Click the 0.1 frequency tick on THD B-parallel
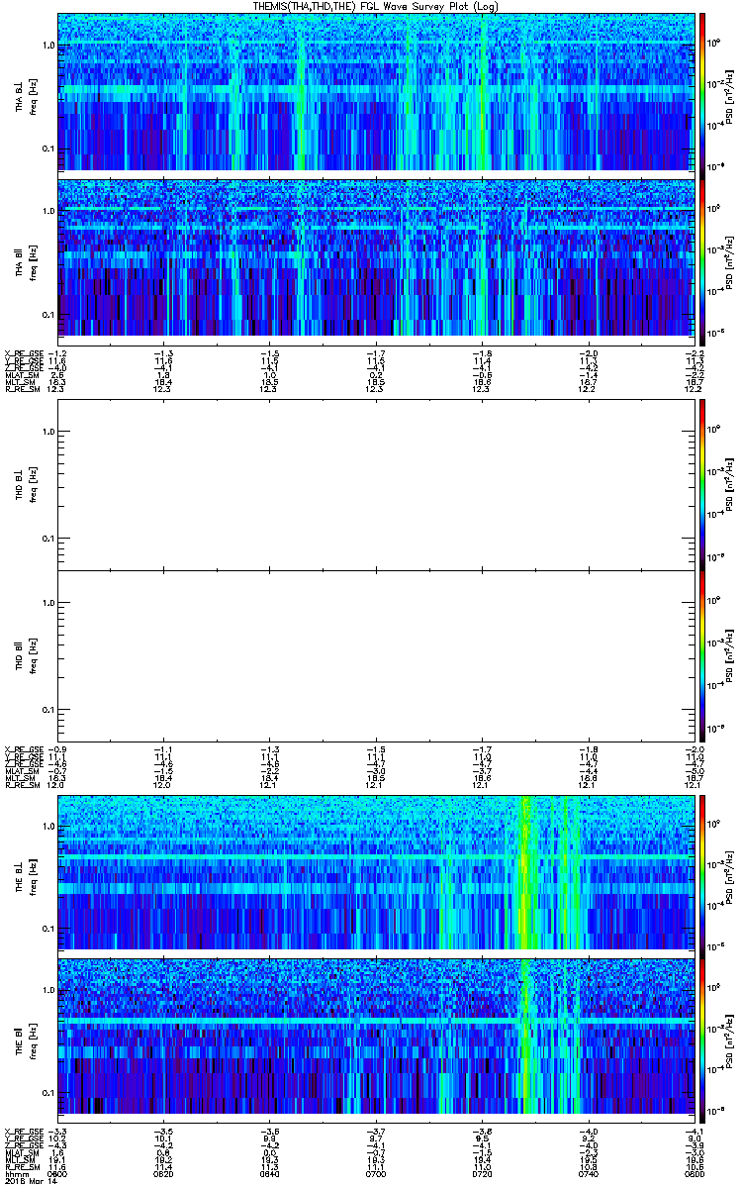 (48, 711)
